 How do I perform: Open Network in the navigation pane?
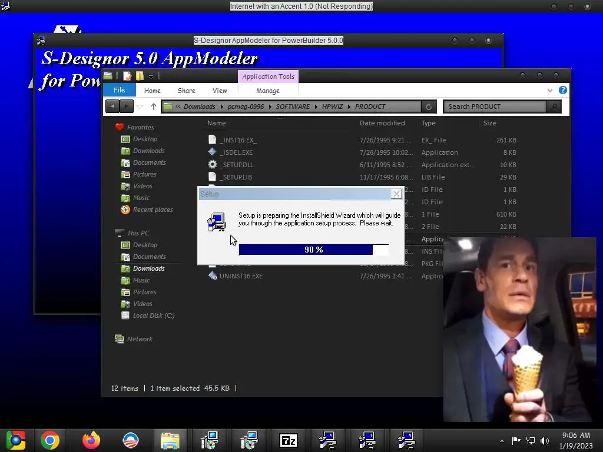point(140,339)
